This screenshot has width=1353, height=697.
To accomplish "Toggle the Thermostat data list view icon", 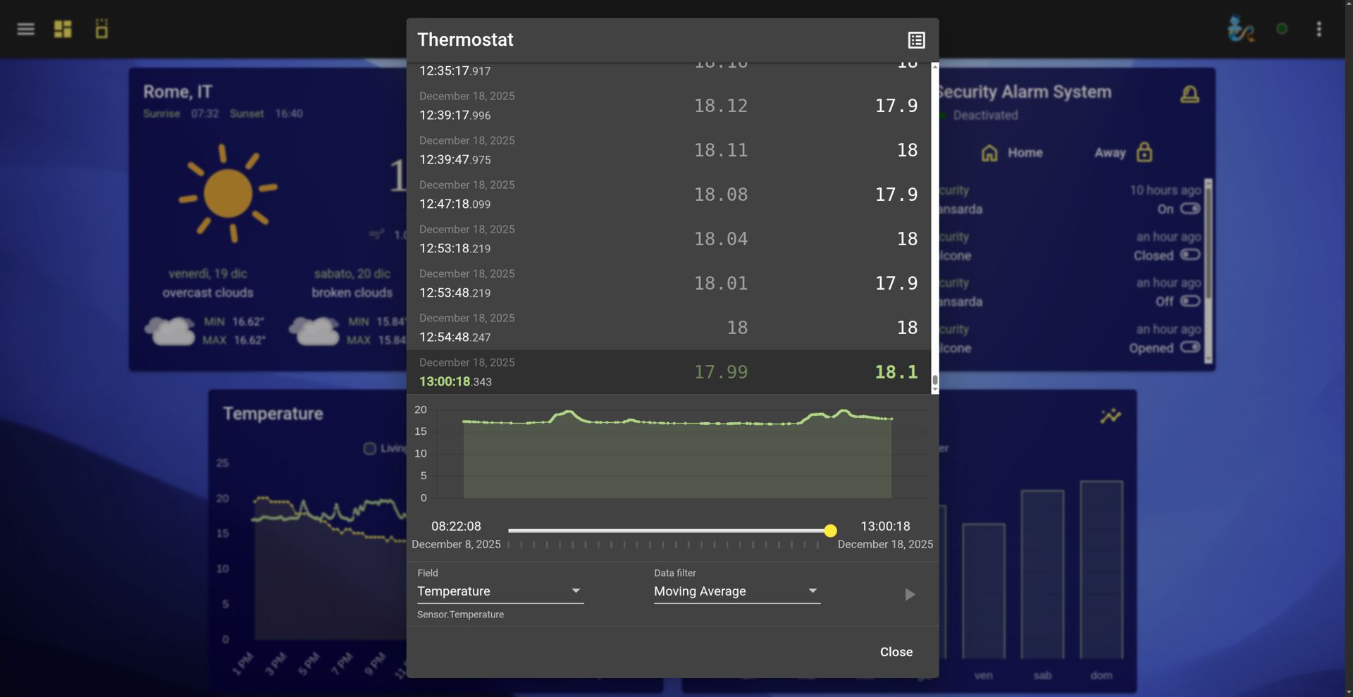I will coord(916,40).
